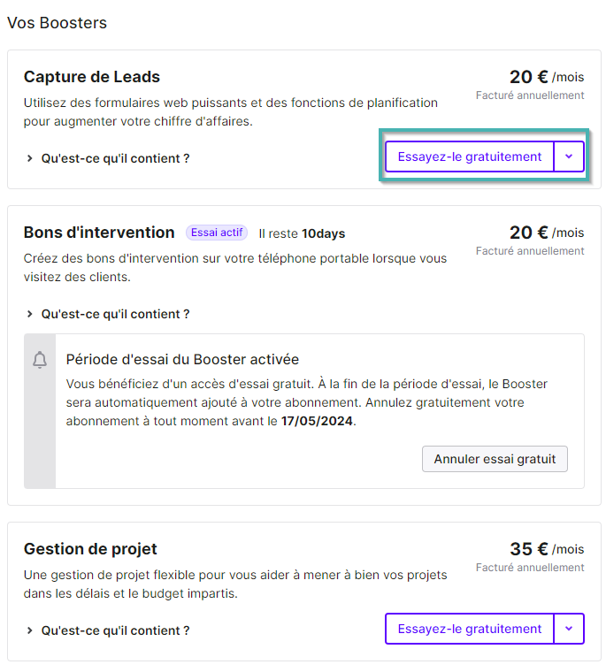
Task: Start free trial for Capture de Leads
Action: click(x=470, y=157)
